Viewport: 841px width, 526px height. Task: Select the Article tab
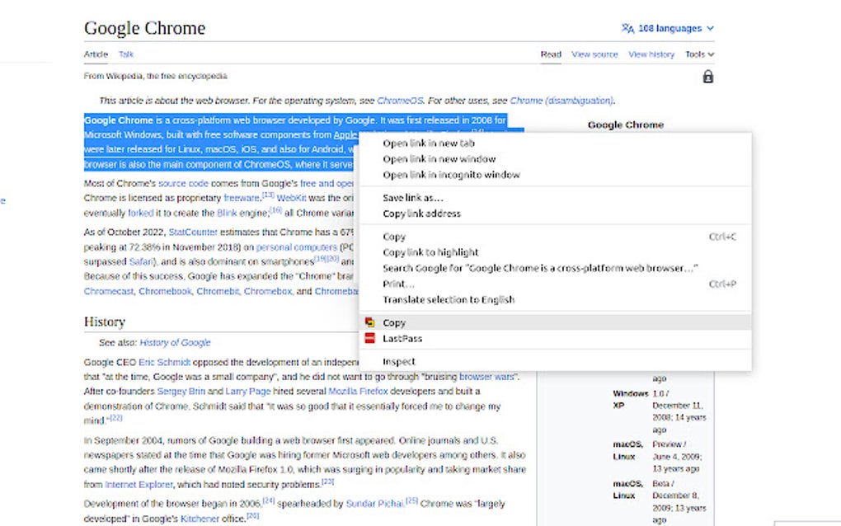pos(96,54)
